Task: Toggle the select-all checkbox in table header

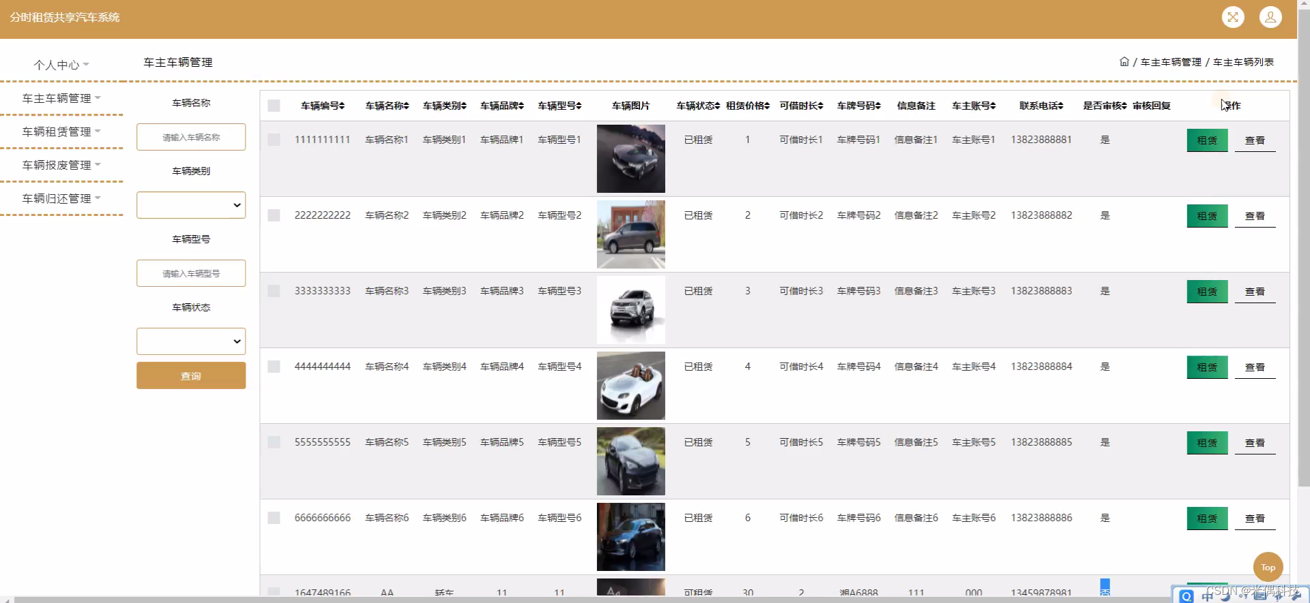Action: (274, 106)
